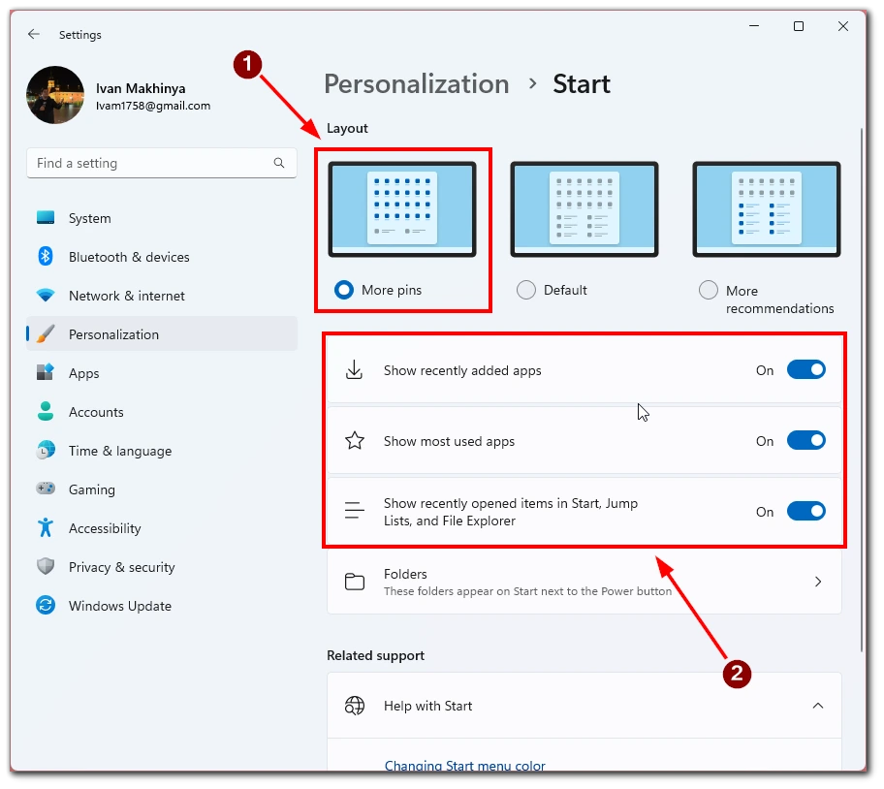Screen dimensions: 884x789
Task: Click the Folders row label
Action: pyautogui.click(x=405, y=574)
